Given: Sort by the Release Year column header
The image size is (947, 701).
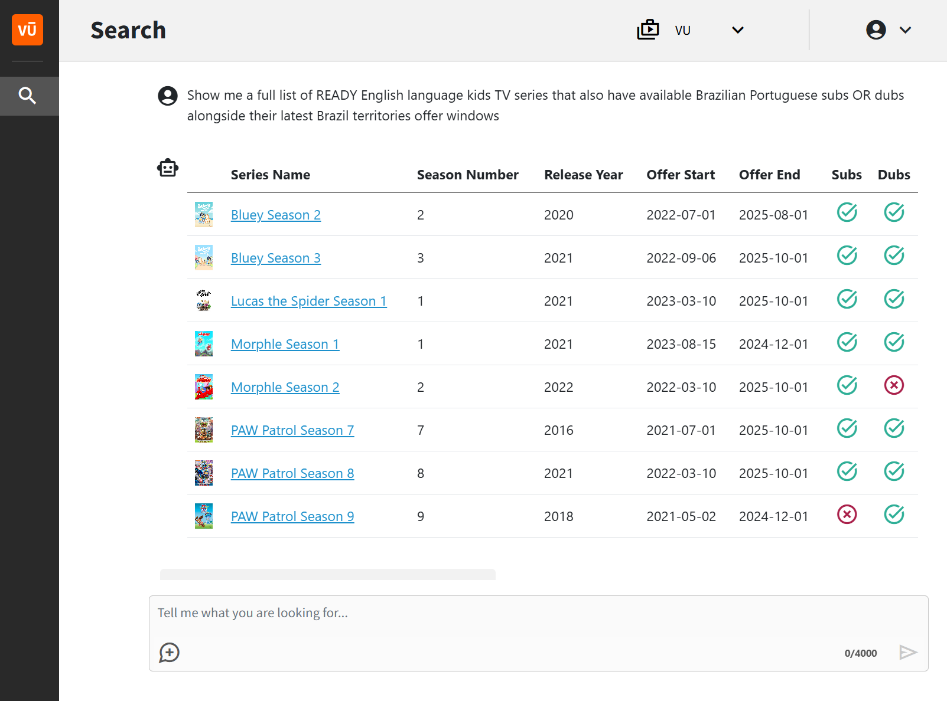Looking at the screenshot, I should [x=583, y=175].
